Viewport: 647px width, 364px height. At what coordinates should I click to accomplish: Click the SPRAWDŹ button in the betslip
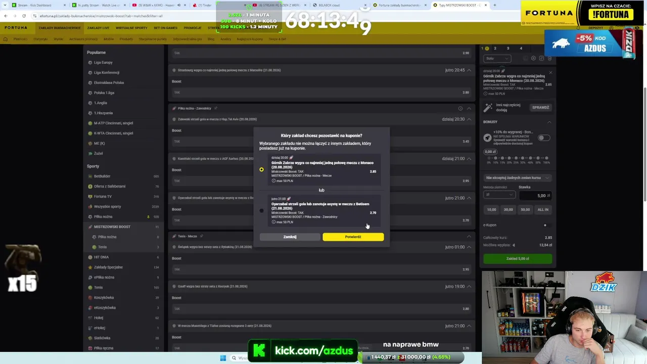[540, 107]
